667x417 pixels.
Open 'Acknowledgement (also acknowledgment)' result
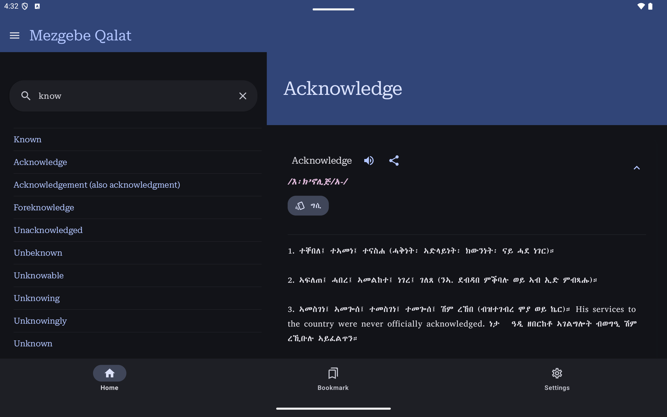138,185
